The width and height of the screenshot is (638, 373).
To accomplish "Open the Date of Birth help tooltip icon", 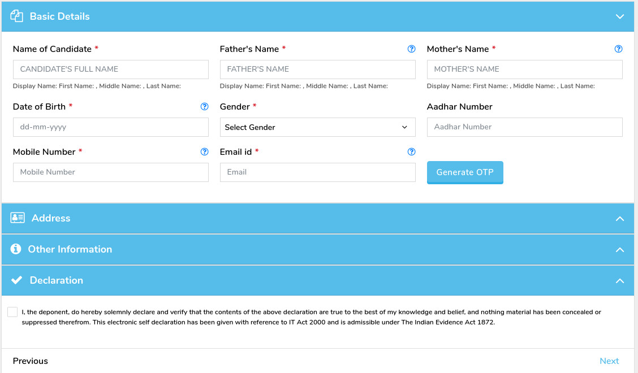I will pyautogui.click(x=205, y=107).
